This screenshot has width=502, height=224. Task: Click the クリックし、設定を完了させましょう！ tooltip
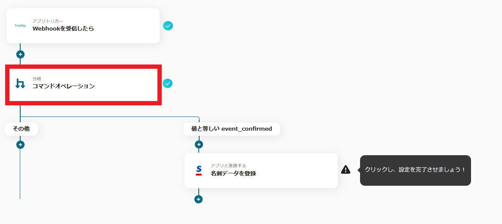click(415, 170)
